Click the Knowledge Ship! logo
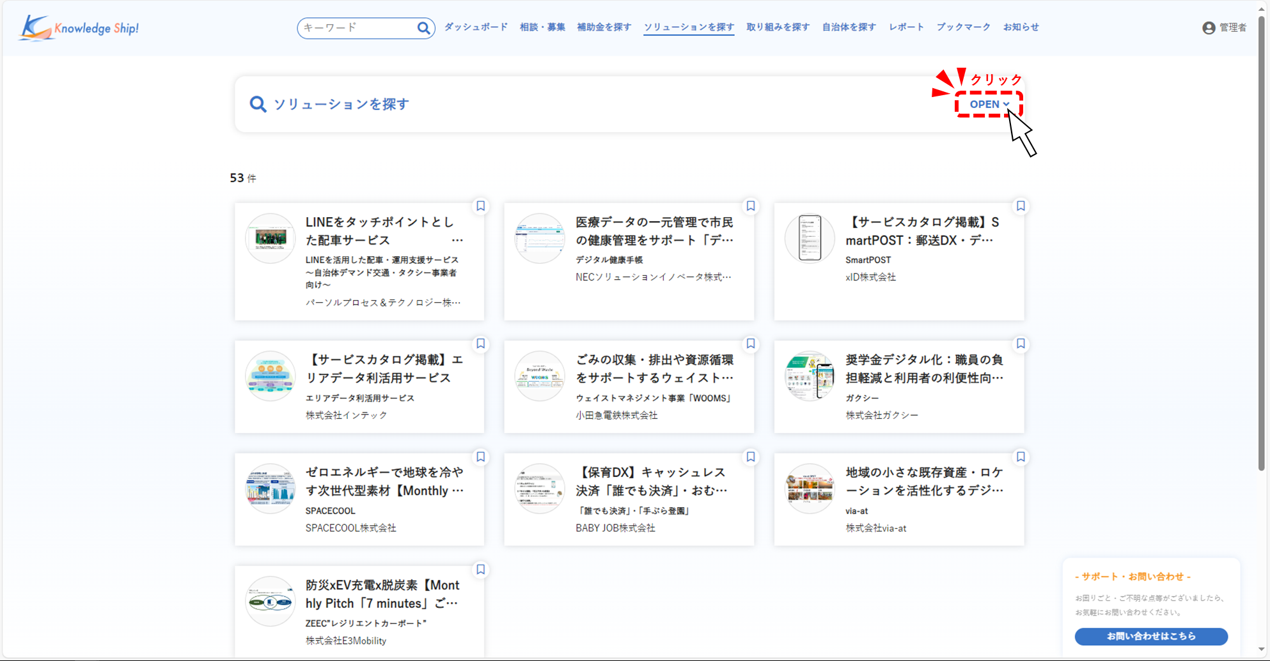This screenshot has height=661, width=1270. (x=79, y=28)
